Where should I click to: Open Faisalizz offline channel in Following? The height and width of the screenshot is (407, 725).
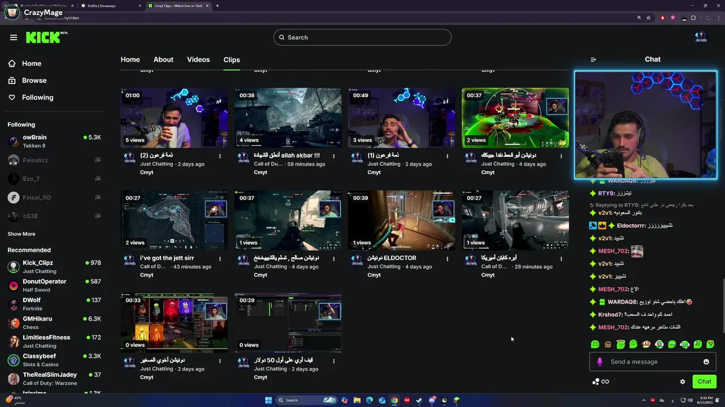pyautogui.click(x=54, y=161)
